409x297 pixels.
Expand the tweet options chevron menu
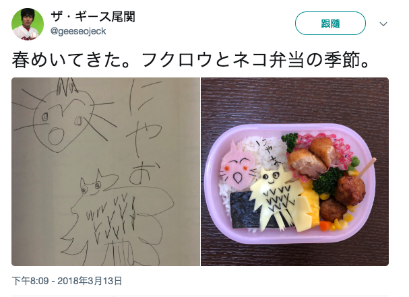pos(383,24)
